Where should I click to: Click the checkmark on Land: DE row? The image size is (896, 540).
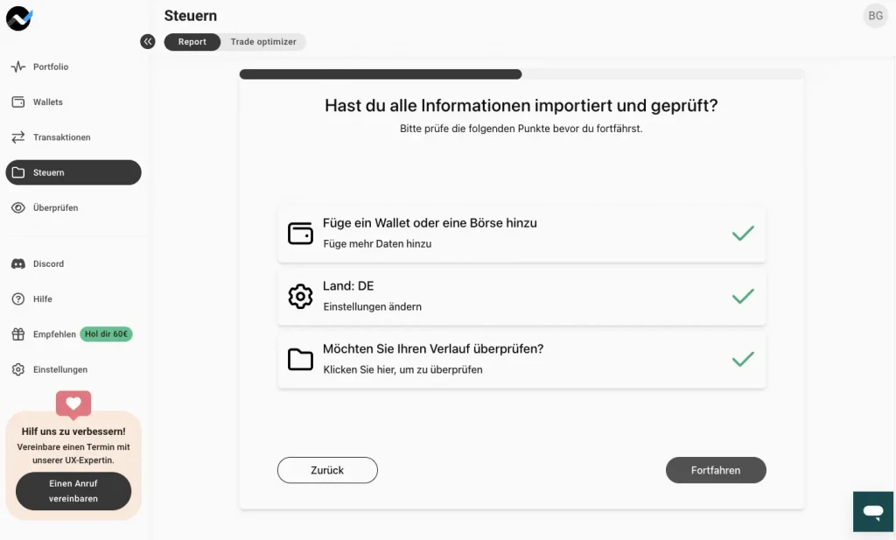point(743,297)
